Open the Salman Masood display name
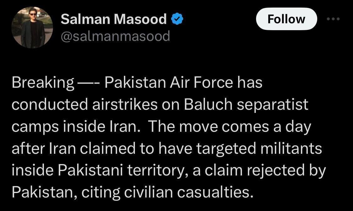The width and height of the screenshot is (353, 211). [114, 19]
